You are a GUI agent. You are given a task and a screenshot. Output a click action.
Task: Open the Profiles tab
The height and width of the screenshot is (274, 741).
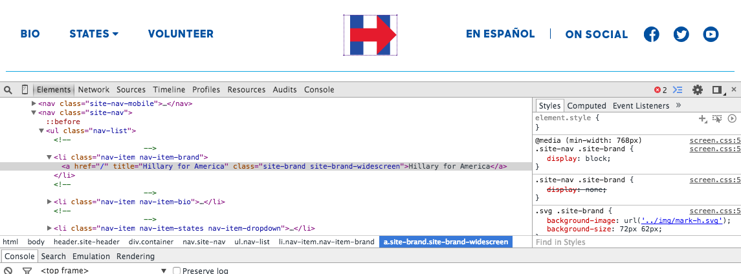click(206, 90)
